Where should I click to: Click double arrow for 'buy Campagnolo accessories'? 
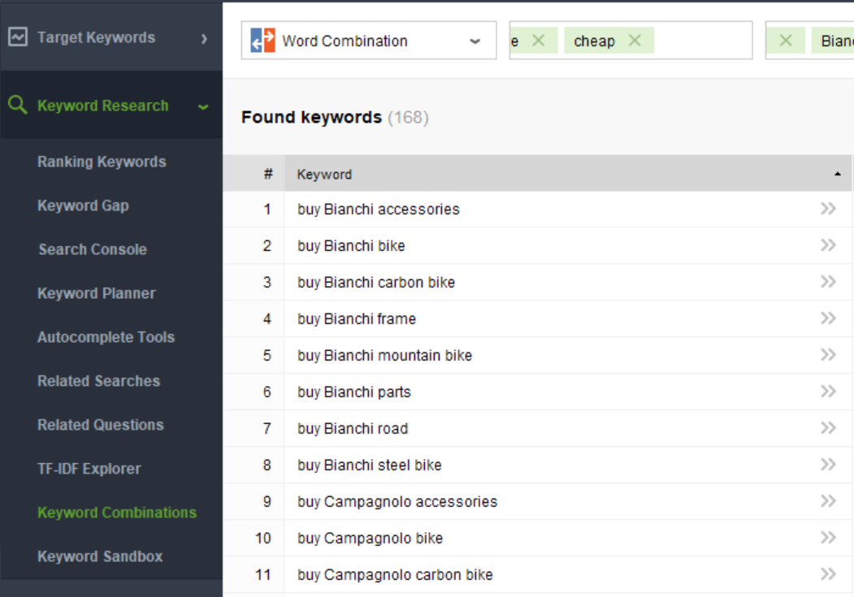(828, 500)
